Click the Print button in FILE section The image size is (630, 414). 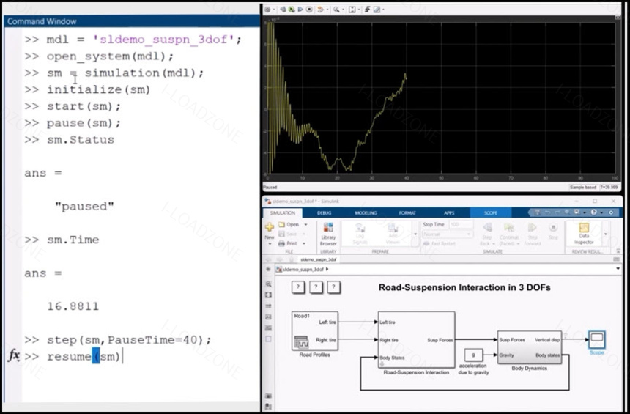click(x=289, y=243)
